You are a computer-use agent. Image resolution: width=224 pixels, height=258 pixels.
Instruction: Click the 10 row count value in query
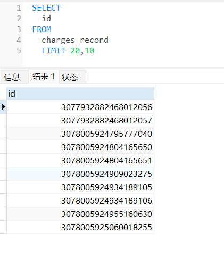pos(89,51)
